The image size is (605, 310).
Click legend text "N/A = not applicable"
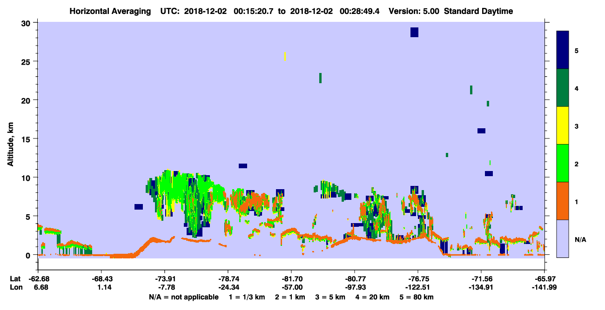tap(183, 297)
